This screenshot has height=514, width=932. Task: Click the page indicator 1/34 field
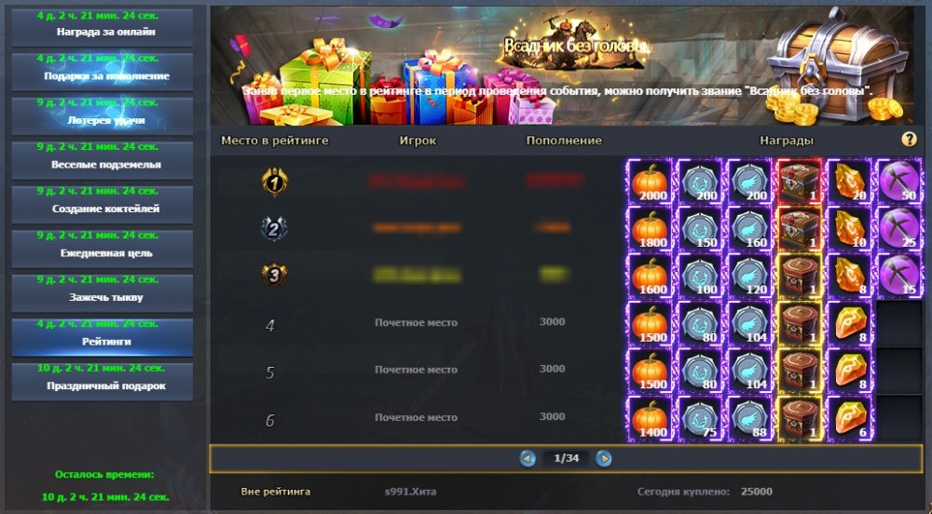click(566, 458)
